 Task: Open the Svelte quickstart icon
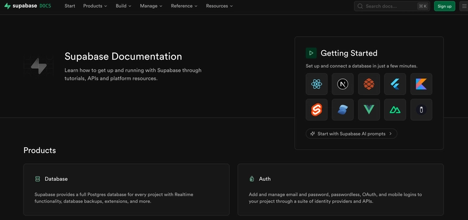coord(316,110)
